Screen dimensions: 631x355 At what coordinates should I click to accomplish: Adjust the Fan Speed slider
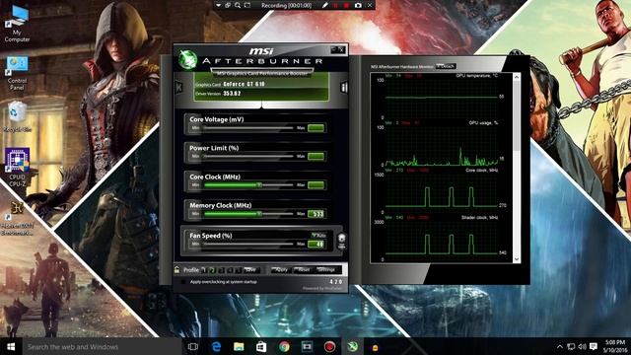pos(248,244)
